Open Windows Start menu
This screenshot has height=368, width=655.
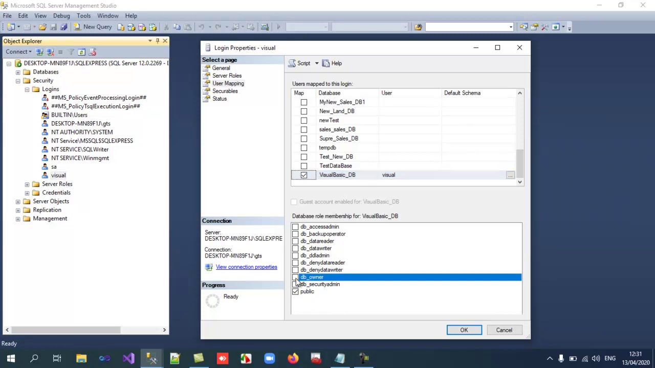pos(11,358)
